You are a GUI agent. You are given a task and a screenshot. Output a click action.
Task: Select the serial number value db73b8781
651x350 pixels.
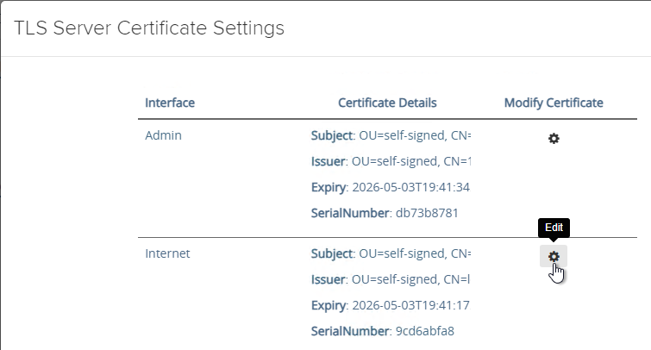click(427, 213)
